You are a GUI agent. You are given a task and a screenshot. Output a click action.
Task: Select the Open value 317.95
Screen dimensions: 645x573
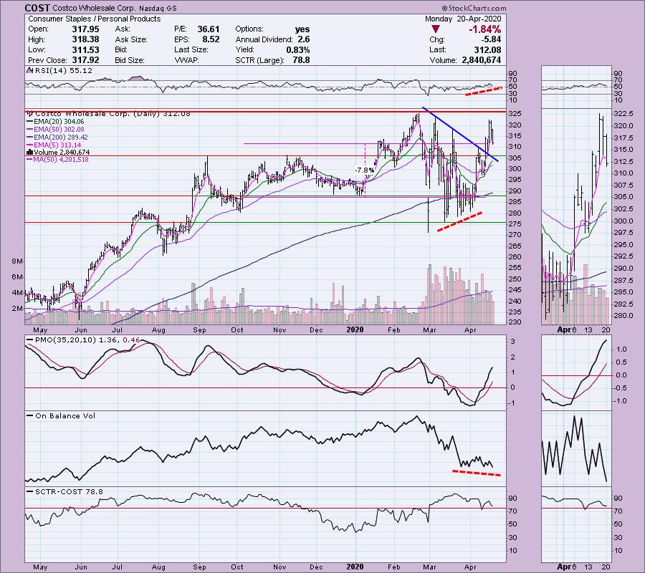click(85, 29)
